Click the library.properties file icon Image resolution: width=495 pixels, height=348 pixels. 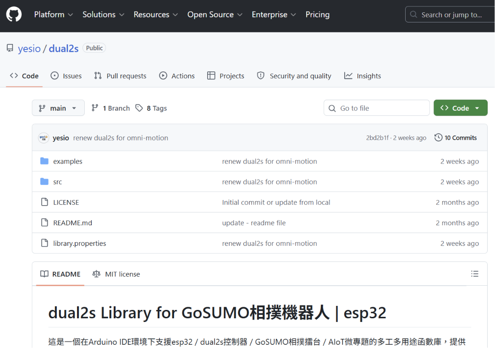[x=44, y=243]
